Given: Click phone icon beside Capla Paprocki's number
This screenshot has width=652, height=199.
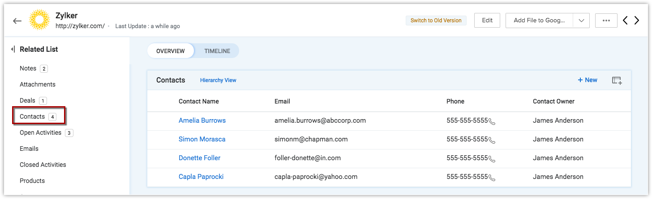Looking at the screenshot, I should pyautogui.click(x=492, y=177).
